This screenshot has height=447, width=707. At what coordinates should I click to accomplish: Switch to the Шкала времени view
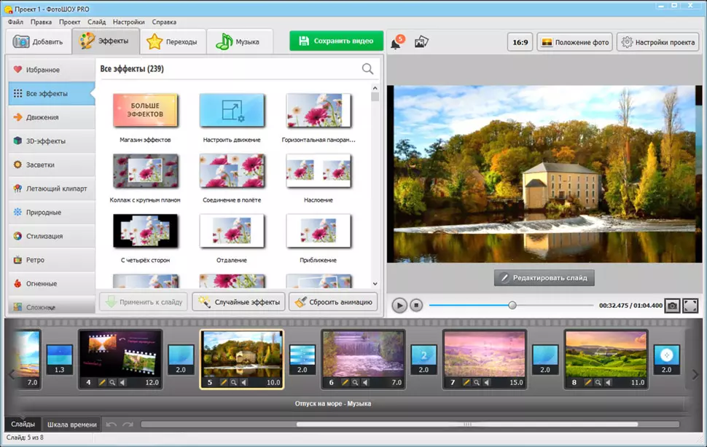pyautogui.click(x=71, y=424)
